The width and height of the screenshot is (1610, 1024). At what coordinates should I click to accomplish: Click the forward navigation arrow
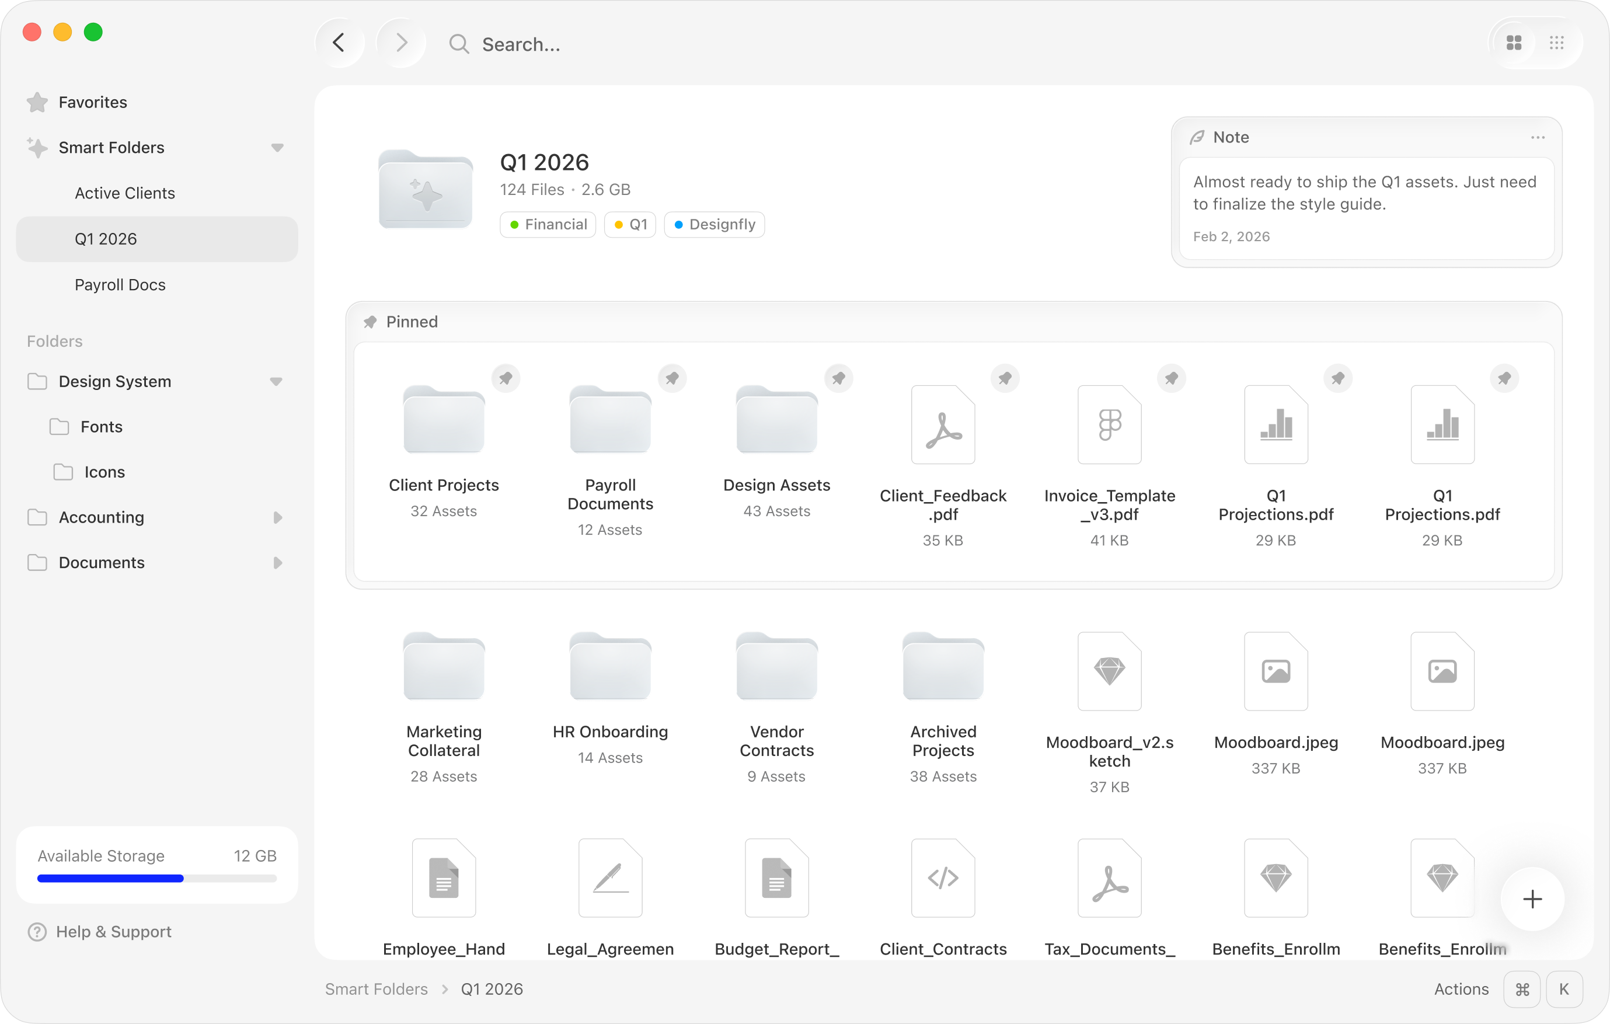(x=401, y=43)
